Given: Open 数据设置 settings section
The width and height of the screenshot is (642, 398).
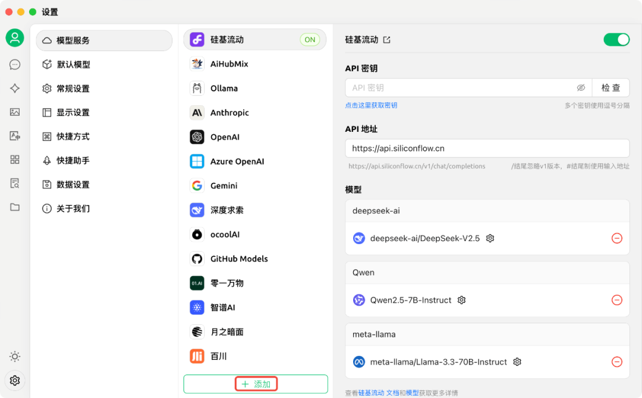Looking at the screenshot, I should (x=73, y=185).
